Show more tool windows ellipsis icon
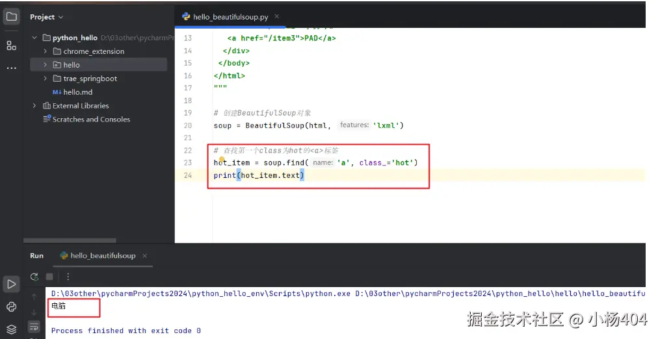The image size is (658, 339). pyautogui.click(x=11, y=68)
